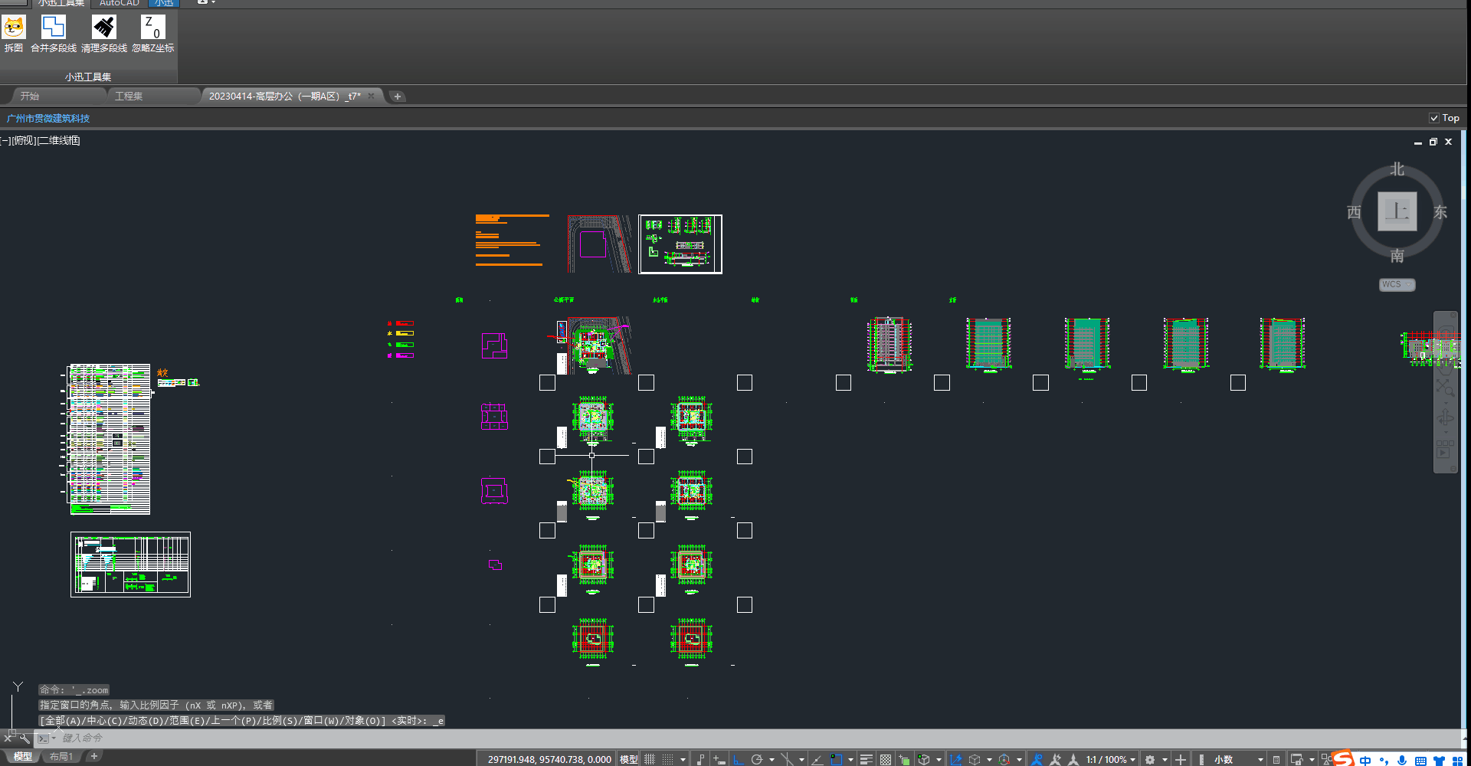1471x766 pixels.
Task: Open the workspace switching gear icon
Action: point(1150,759)
